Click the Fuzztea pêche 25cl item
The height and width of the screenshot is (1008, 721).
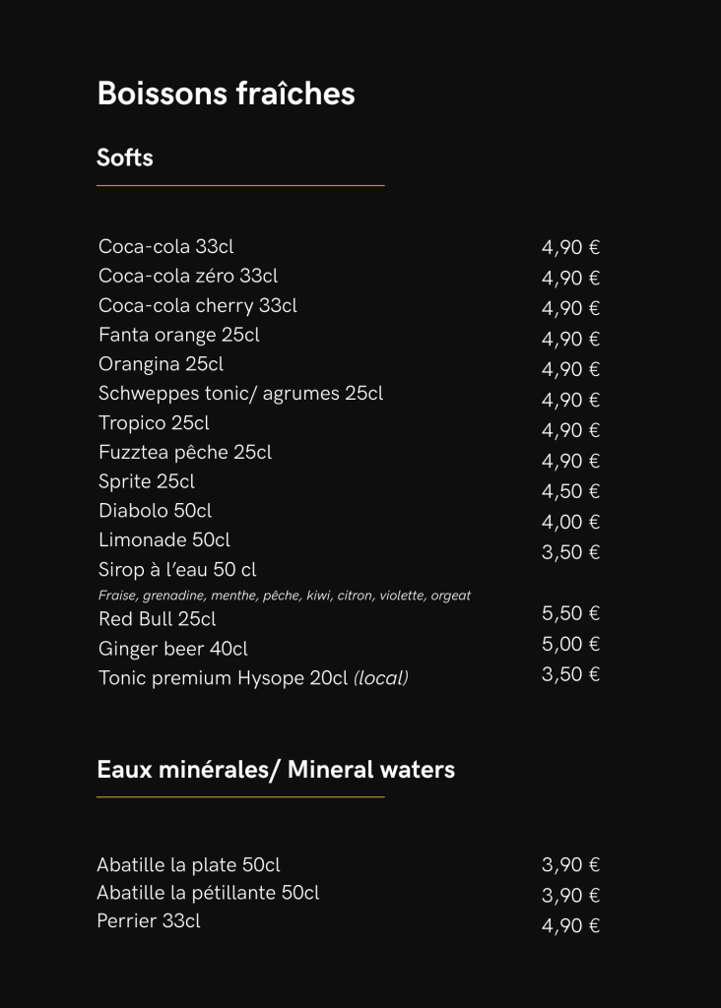pyautogui.click(x=185, y=453)
